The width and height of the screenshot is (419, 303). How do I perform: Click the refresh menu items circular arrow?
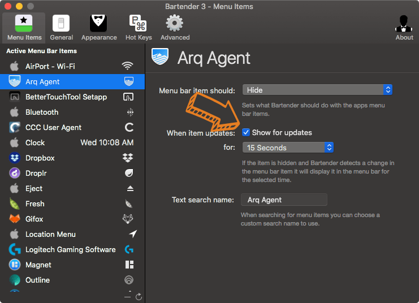coord(139,297)
